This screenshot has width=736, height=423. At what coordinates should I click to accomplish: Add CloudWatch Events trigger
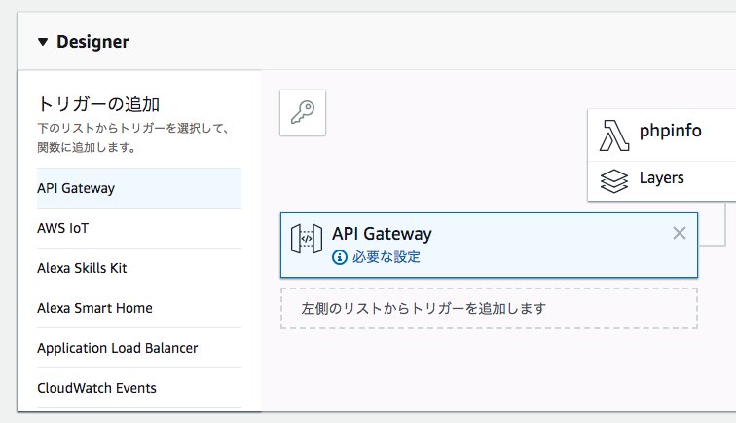[x=139, y=388]
